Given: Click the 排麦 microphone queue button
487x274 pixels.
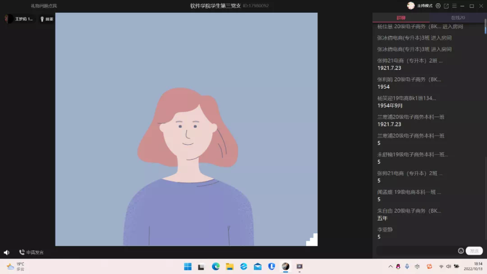Looking at the screenshot, I should (46, 19).
